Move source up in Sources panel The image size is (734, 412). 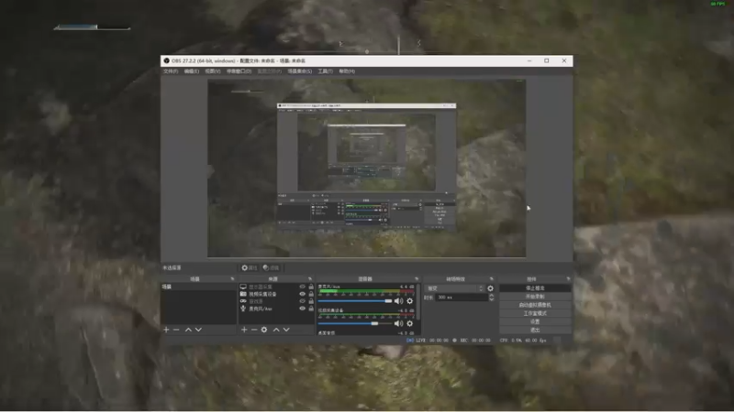pyautogui.click(x=276, y=330)
